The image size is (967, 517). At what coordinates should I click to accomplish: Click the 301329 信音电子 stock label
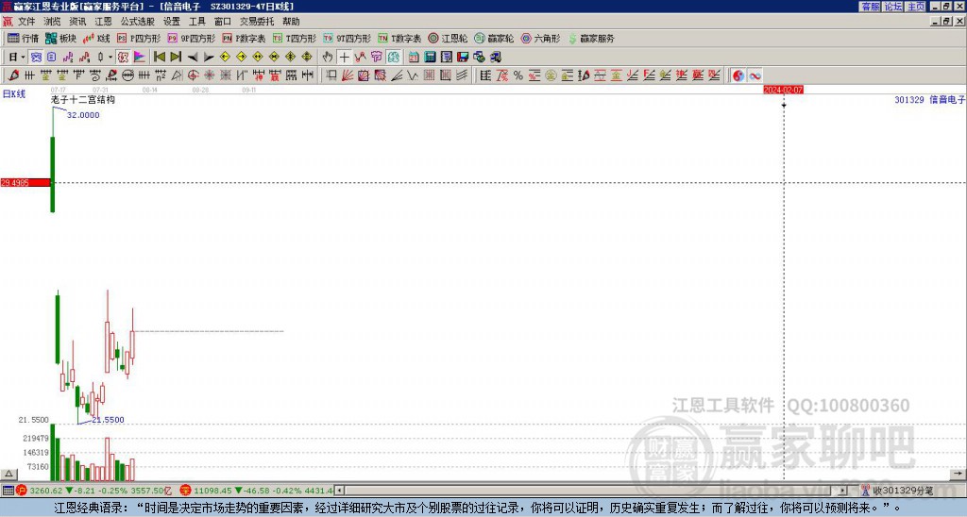click(930, 99)
